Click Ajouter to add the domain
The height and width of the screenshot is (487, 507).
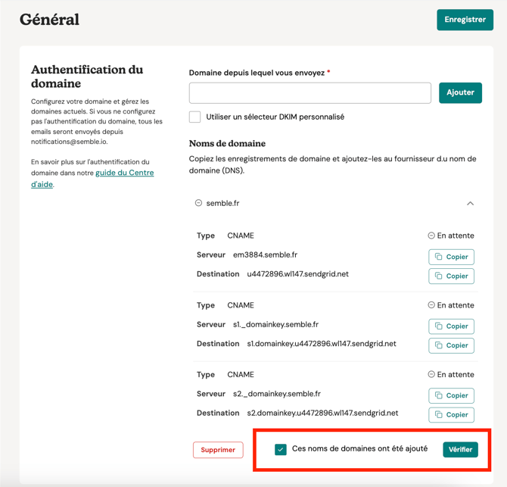pos(460,92)
